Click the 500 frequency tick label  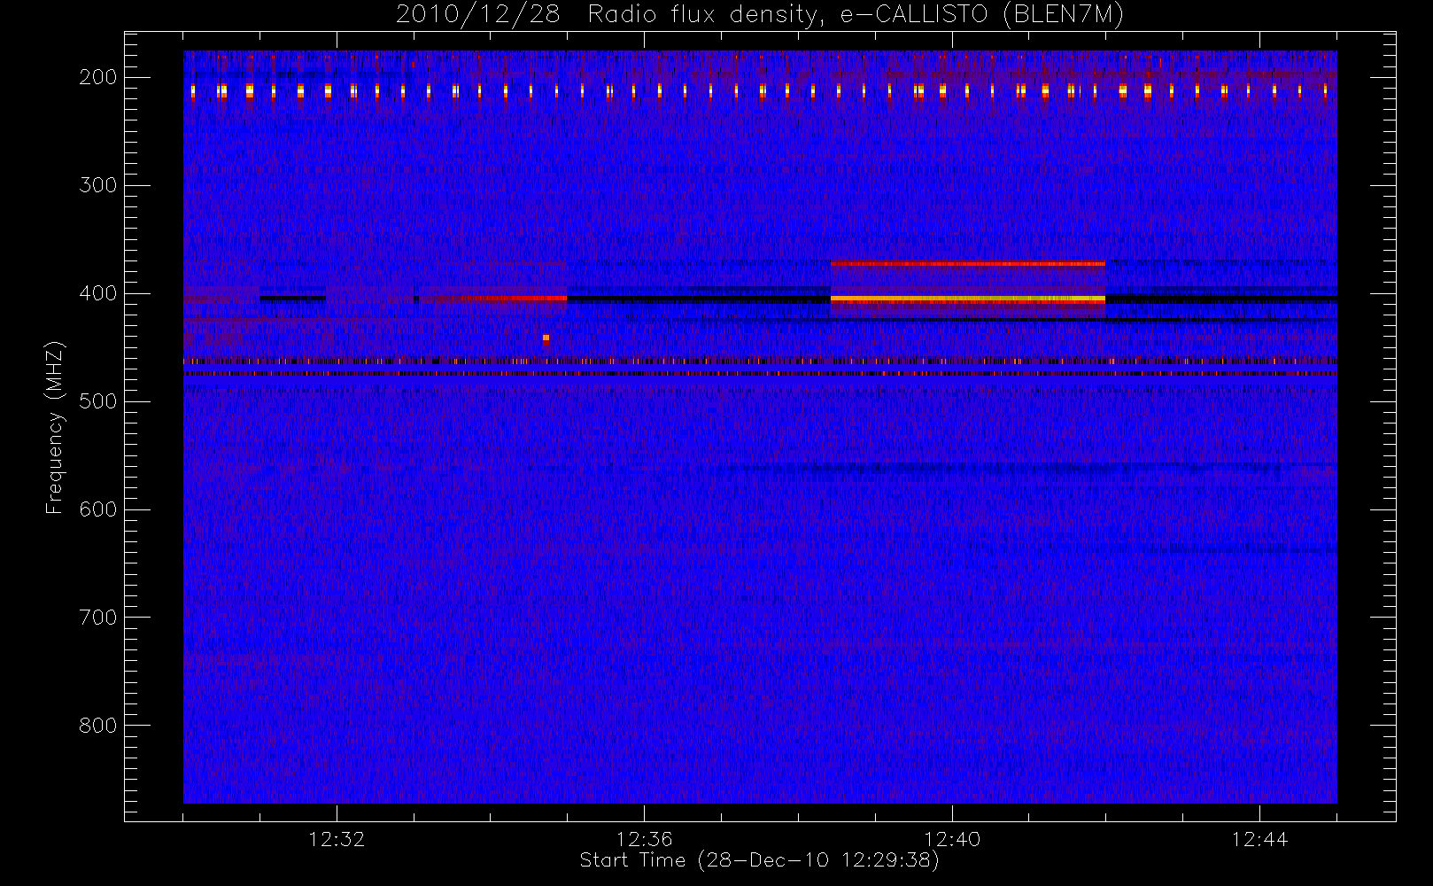coord(97,401)
